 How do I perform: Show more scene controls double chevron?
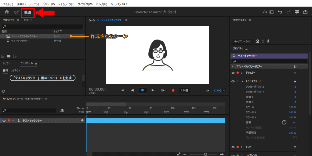(207, 90)
